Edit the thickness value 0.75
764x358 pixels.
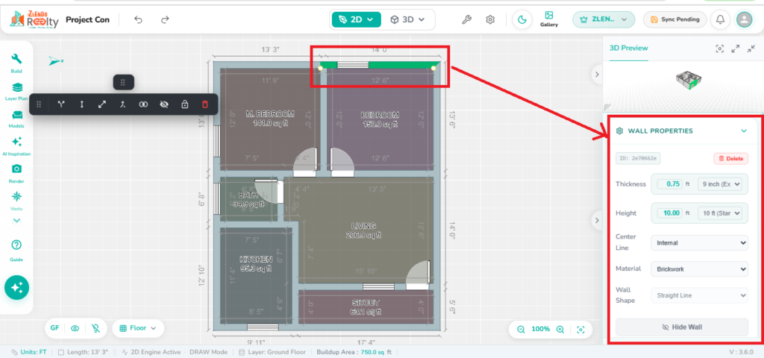pyautogui.click(x=670, y=184)
